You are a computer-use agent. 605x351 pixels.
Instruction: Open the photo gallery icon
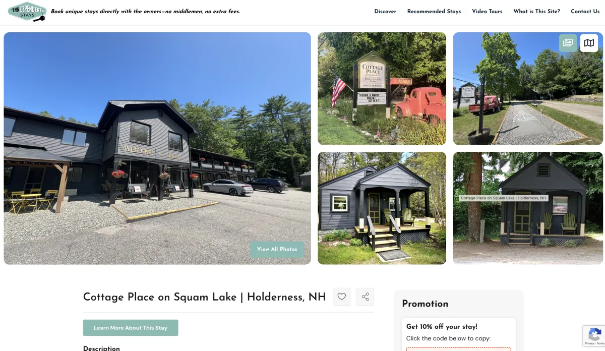568,43
